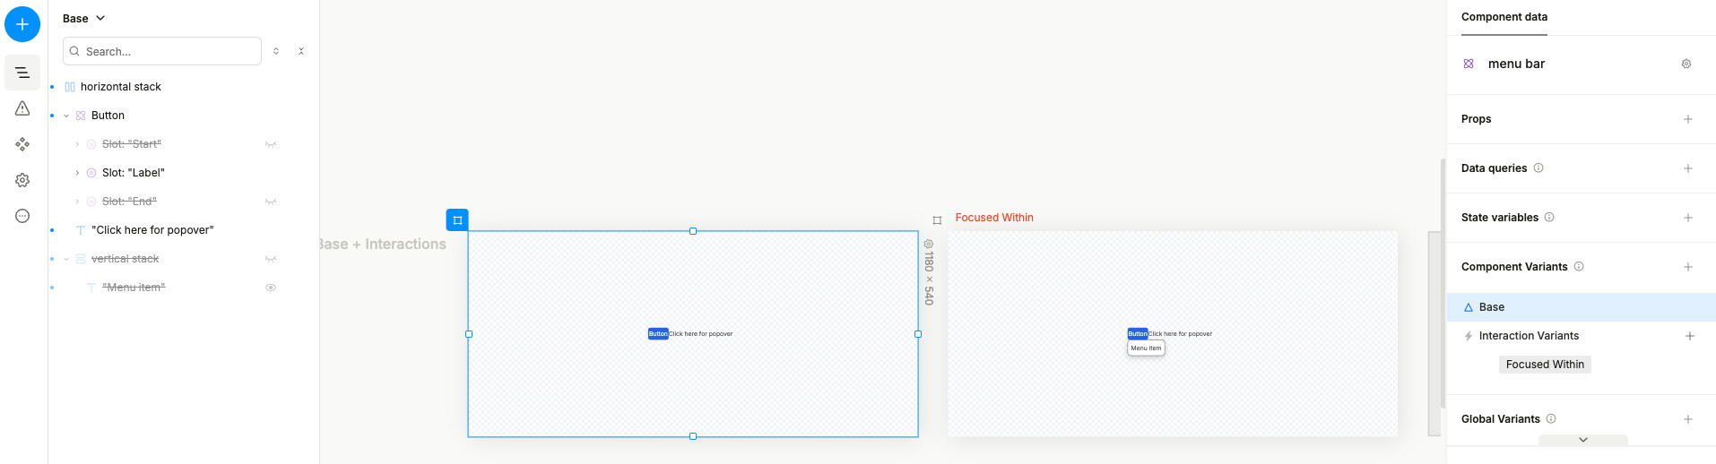Image resolution: width=1716 pixels, height=464 pixels.
Task: Toggle visibility of "Menu item" text
Action: pos(270,288)
